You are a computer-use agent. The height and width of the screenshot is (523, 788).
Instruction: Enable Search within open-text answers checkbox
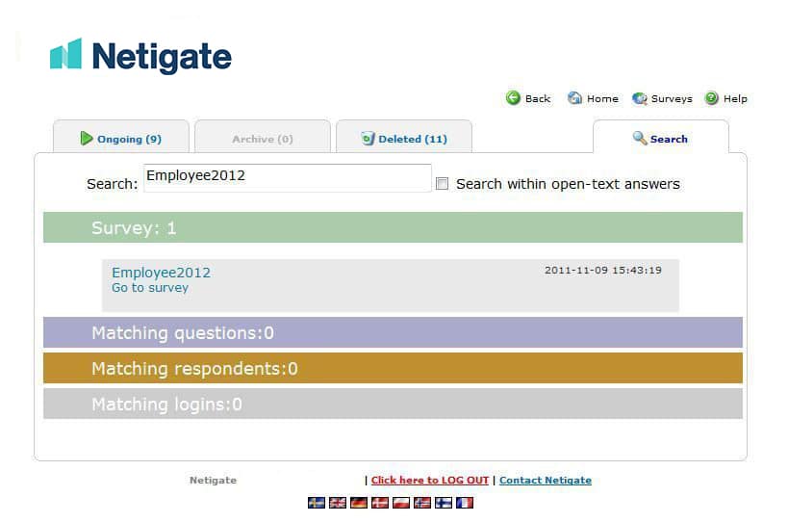point(442,184)
